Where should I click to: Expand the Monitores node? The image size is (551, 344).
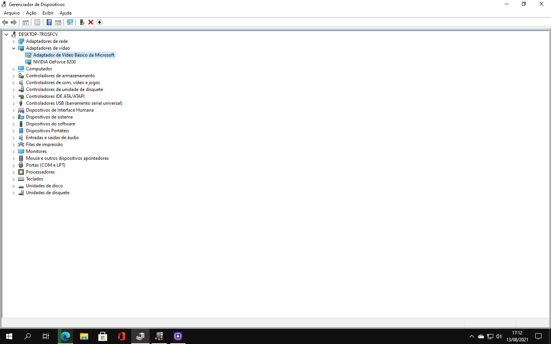point(14,151)
